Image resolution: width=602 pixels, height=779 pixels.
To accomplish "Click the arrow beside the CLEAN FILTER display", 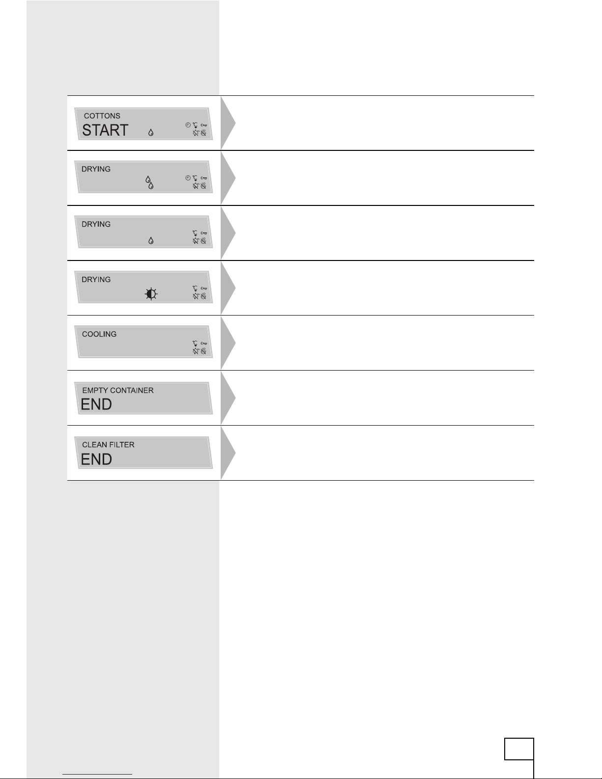I will click(228, 453).
